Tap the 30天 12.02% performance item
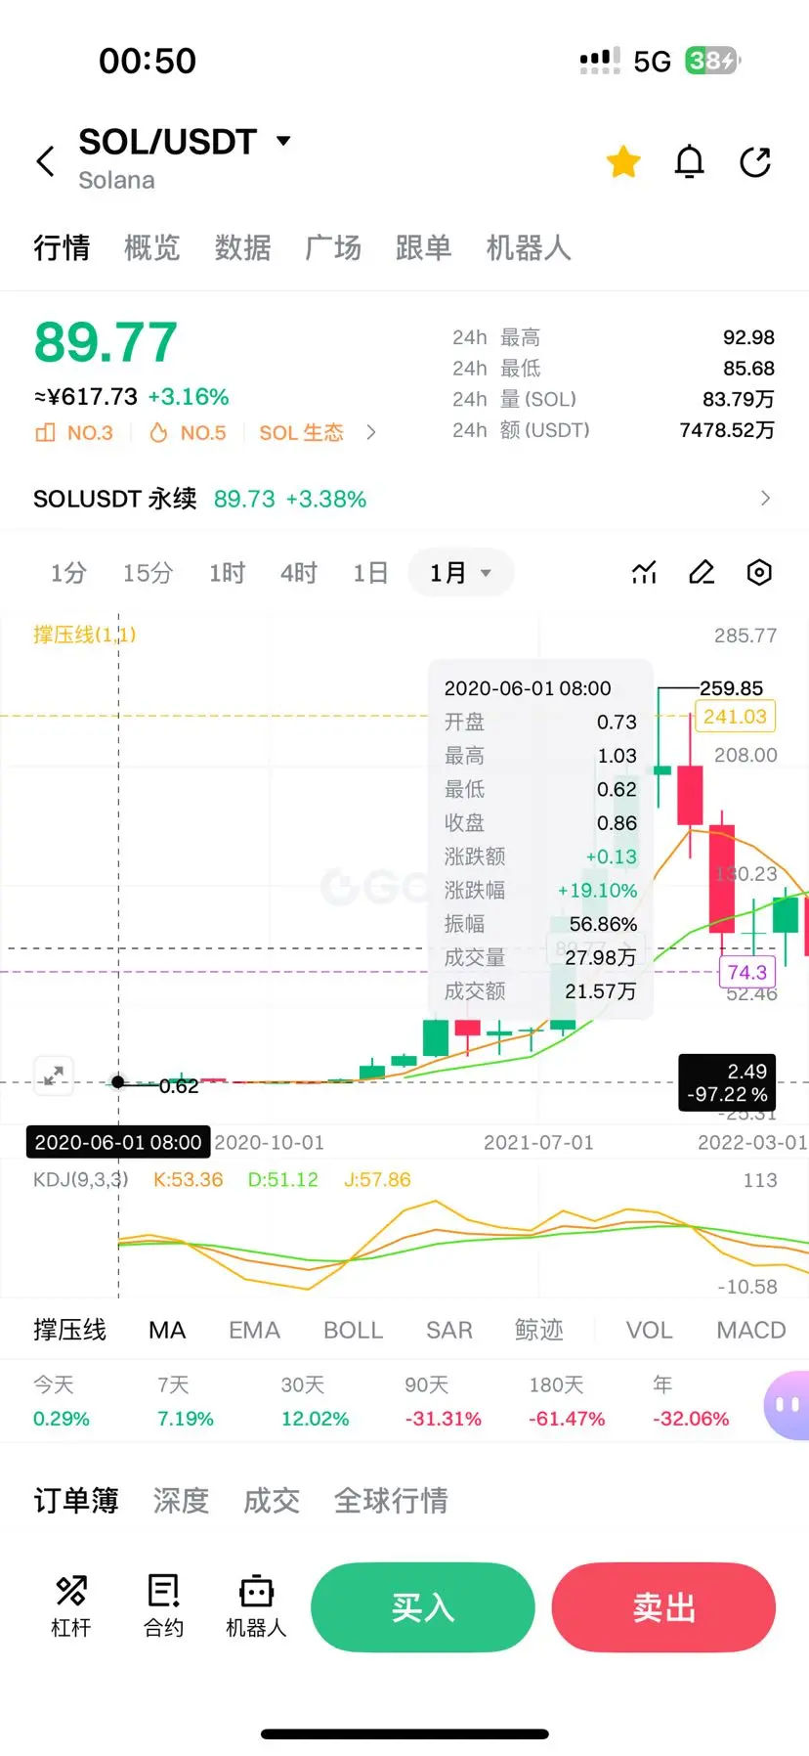The height and width of the screenshot is (1756, 809). click(x=315, y=1401)
